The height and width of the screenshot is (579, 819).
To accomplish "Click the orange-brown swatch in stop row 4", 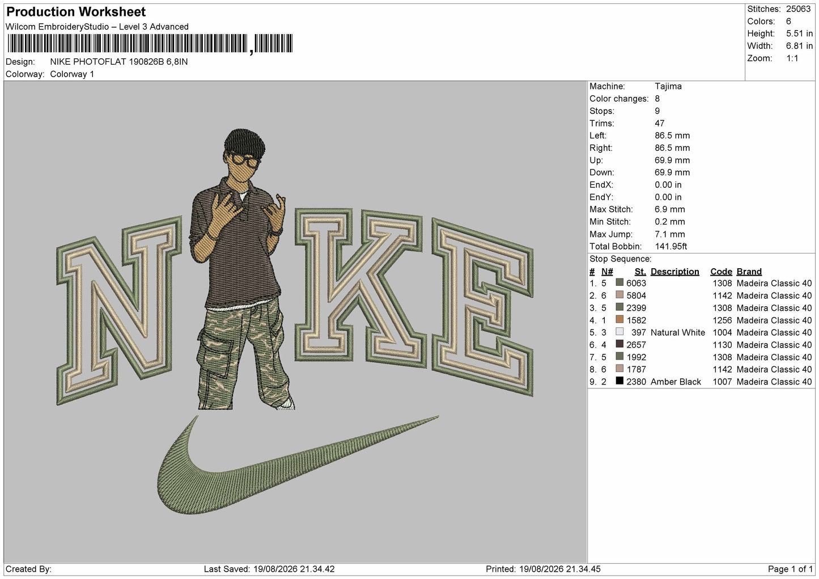I will click(x=619, y=319).
